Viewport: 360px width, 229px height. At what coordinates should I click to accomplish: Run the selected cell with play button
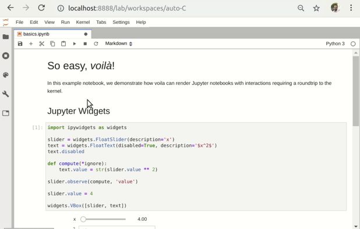pos(75,44)
